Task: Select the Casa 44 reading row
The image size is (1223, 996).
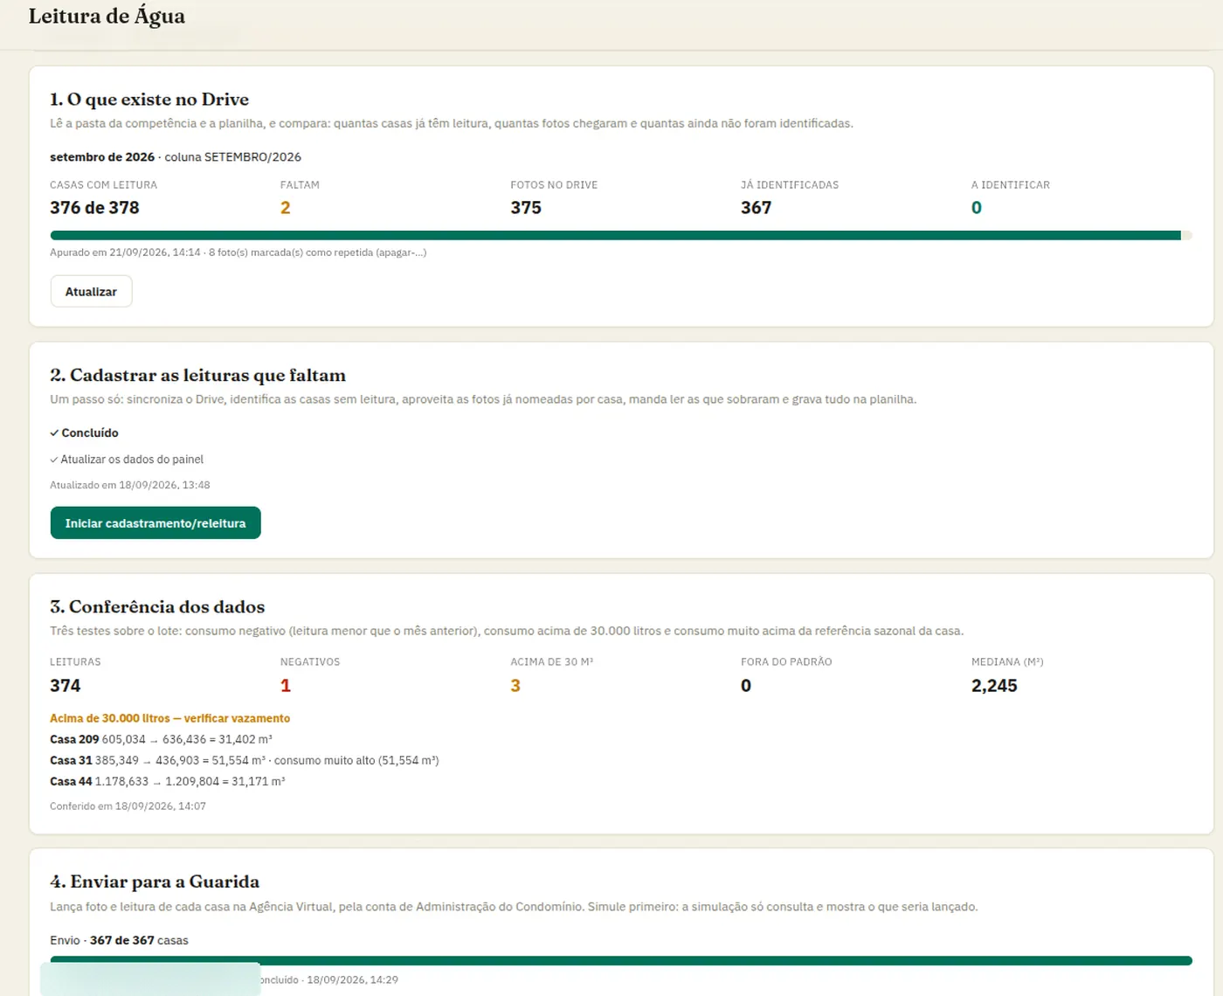Action: [x=168, y=782]
